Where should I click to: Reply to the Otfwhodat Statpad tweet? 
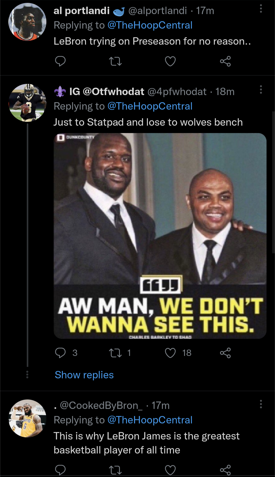(60, 353)
